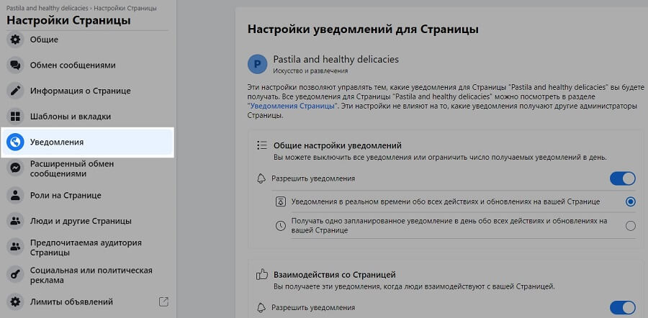The width and height of the screenshot is (648, 318).
Task: Go to Информация о Странице
Action: (88, 91)
